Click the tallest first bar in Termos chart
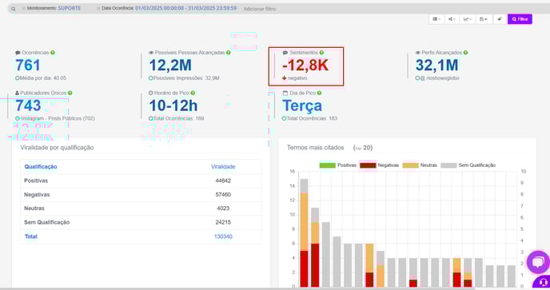550x290 pixels. [x=304, y=232]
